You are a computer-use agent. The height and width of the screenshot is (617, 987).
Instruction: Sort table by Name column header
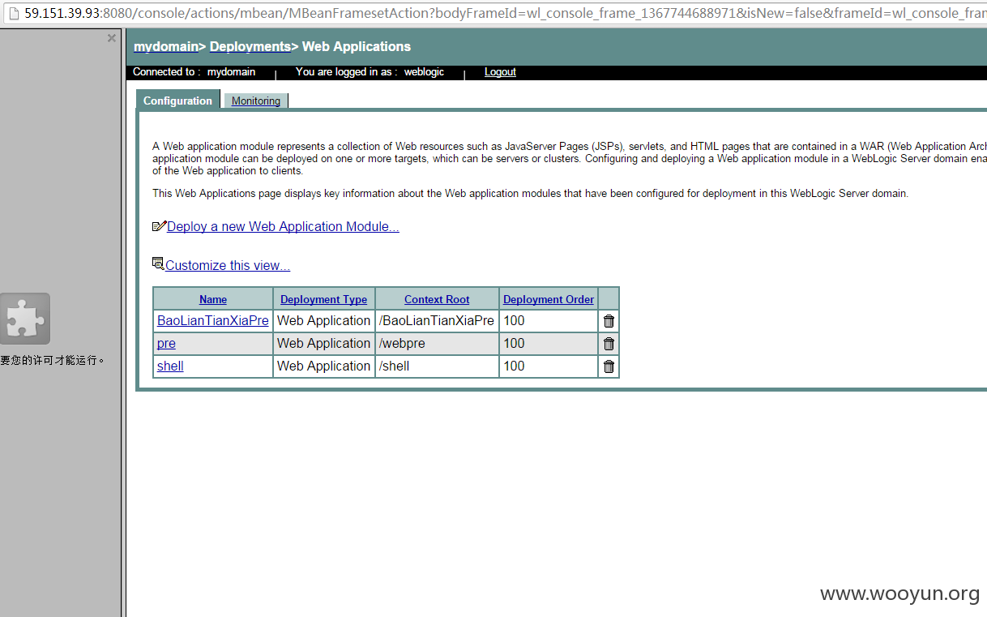click(213, 299)
